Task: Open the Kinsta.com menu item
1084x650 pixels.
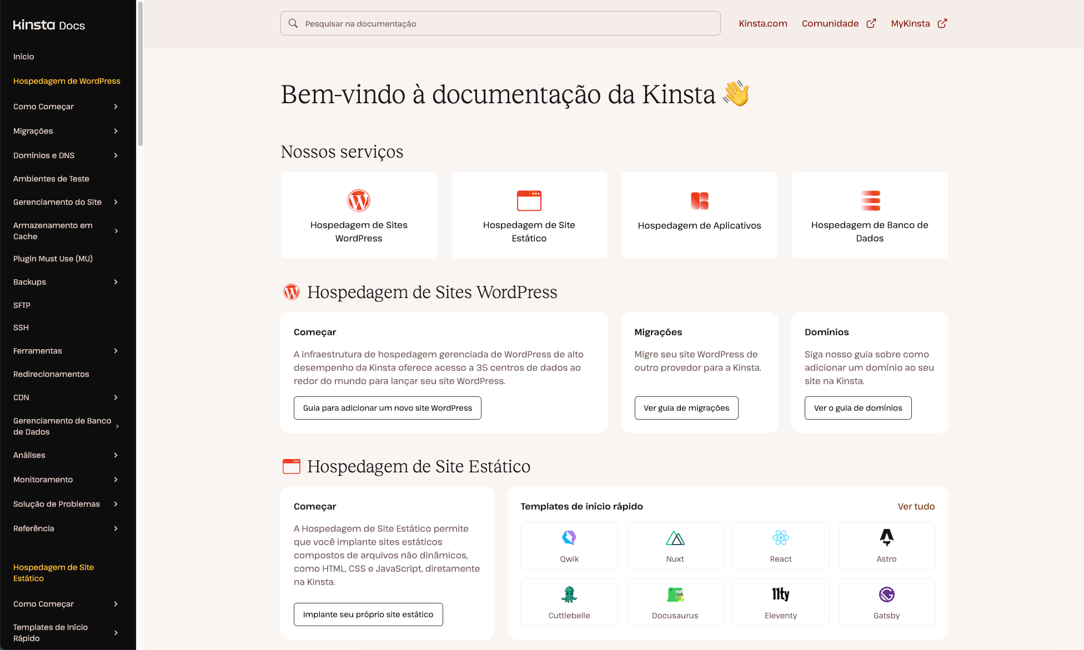Action: 762,23
